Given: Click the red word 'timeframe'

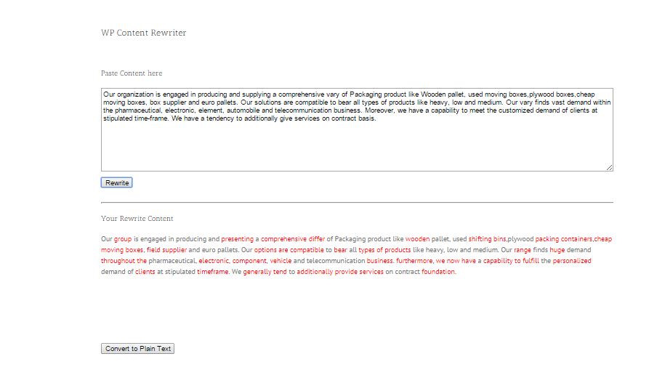Looking at the screenshot, I should coord(212,272).
